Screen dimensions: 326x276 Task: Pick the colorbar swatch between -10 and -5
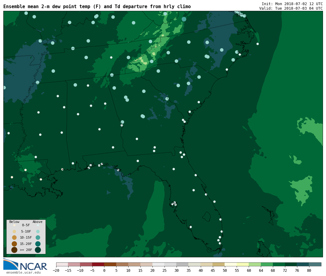click(86, 265)
